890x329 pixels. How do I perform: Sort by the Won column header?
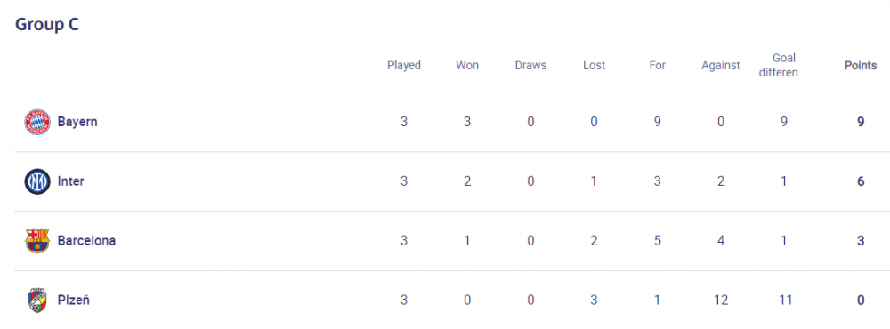(x=467, y=65)
